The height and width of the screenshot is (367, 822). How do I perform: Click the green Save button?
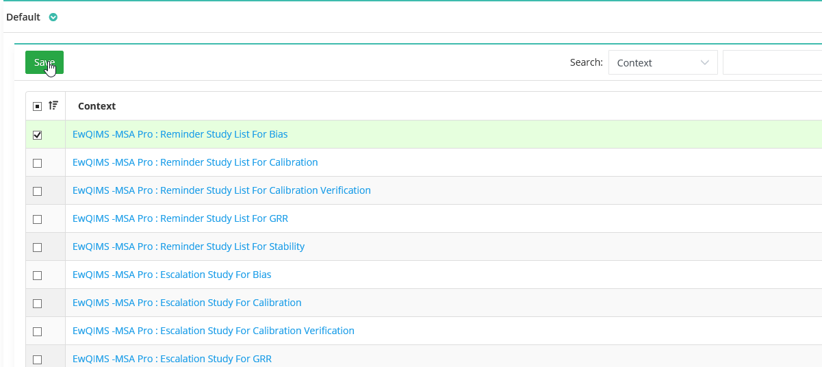coord(44,62)
